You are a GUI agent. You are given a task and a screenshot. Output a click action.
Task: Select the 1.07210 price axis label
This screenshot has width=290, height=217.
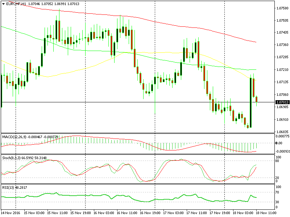pos(282,69)
